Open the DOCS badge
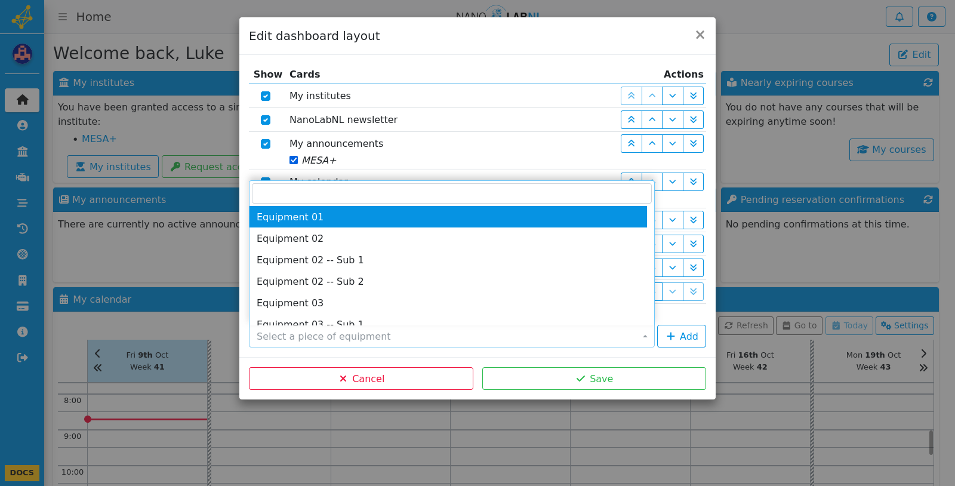This screenshot has height=486, width=955. pos(22,472)
